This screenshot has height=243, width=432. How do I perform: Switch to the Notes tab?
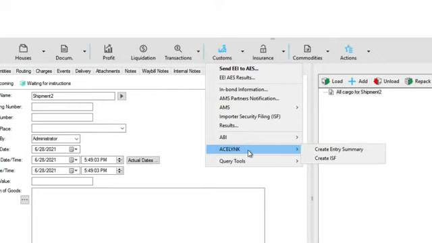[x=130, y=71]
